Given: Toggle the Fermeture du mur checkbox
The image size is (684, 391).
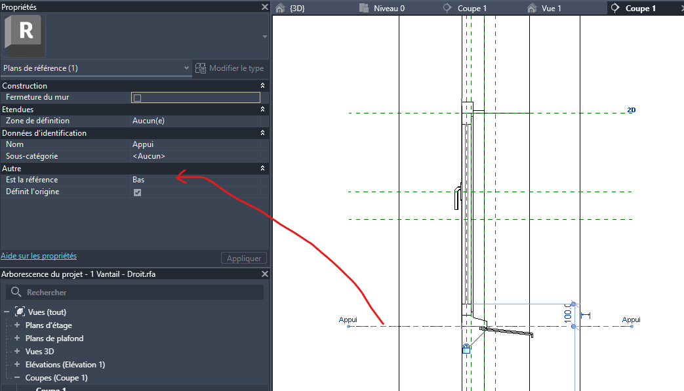Looking at the screenshot, I should (x=136, y=97).
